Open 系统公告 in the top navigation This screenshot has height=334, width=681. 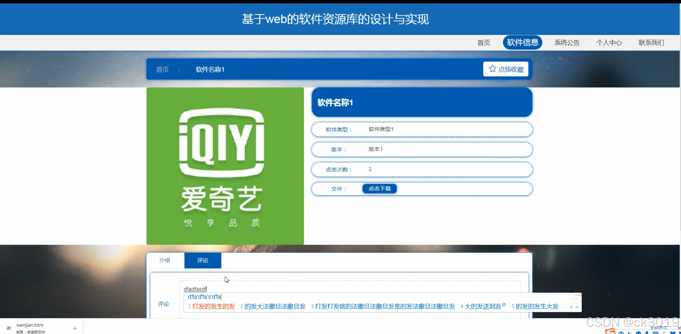pyautogui.click(x=567, y=43)
